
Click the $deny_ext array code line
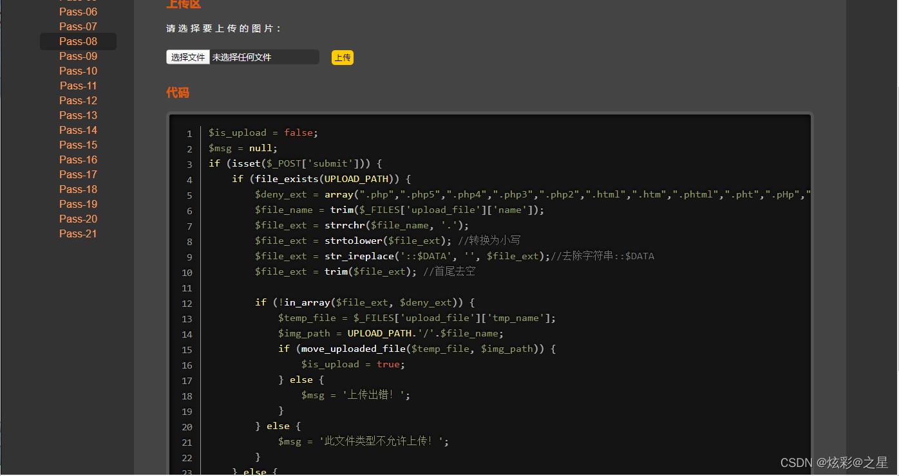tap(533, 194)
